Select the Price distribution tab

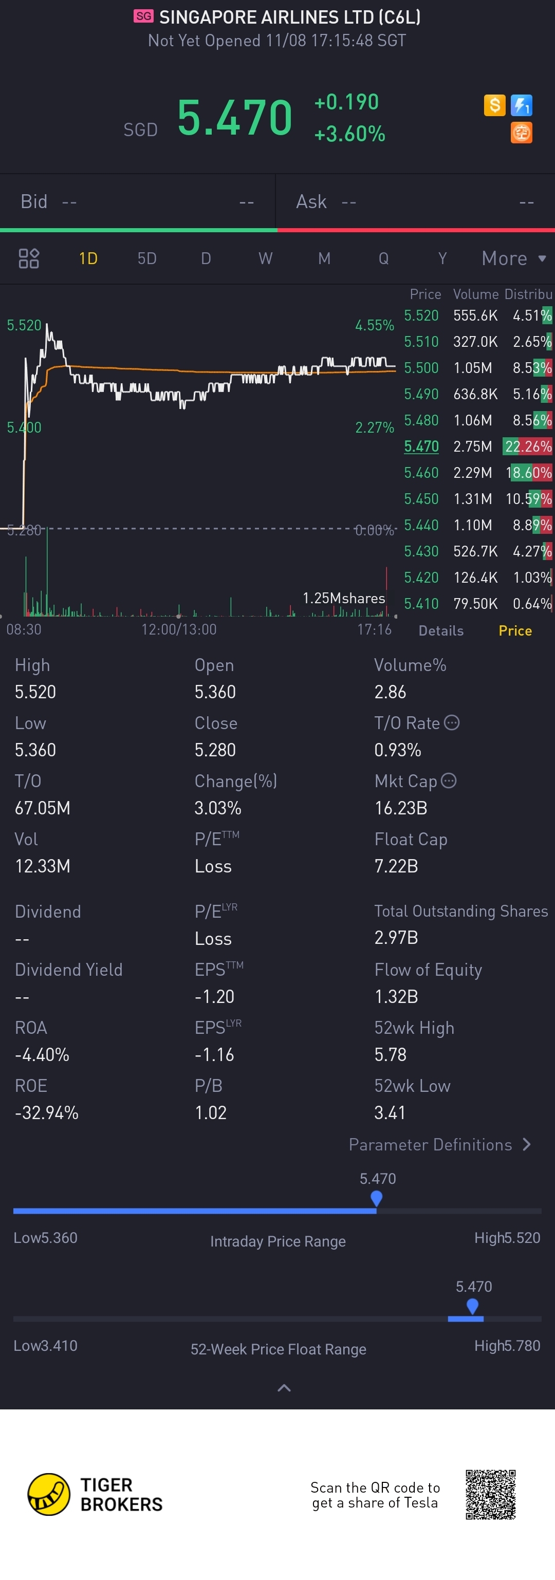point(515,630)
